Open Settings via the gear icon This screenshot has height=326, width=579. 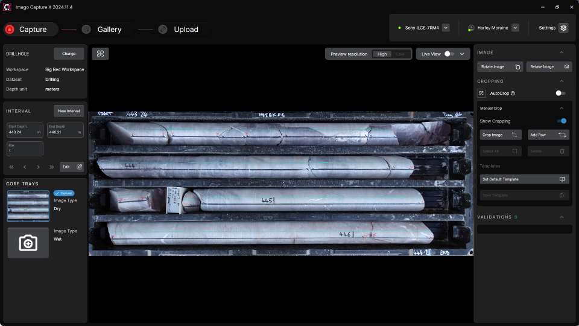point(563,28)
